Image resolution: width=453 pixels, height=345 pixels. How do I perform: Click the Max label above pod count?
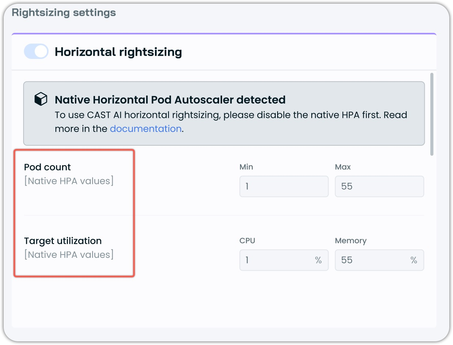tap(343, 167)
